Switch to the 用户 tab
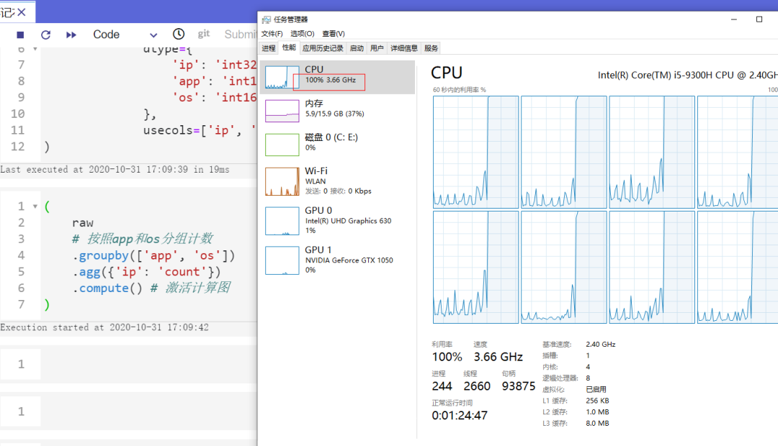Image resolution: width=778 pixels, height=446 pixels. pyautogui.click(x=377, y=48)
